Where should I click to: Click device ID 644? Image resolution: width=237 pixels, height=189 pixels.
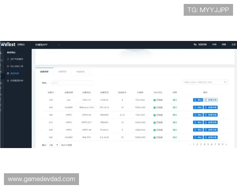tap(51, 107)
